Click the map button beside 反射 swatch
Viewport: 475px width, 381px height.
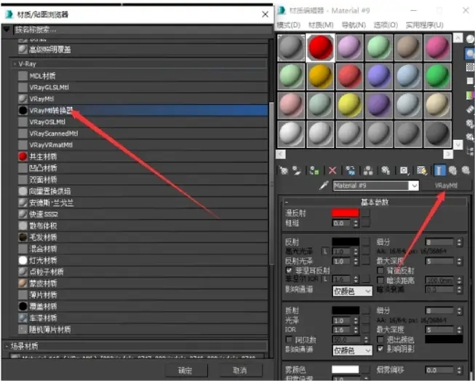click(366, 242)
